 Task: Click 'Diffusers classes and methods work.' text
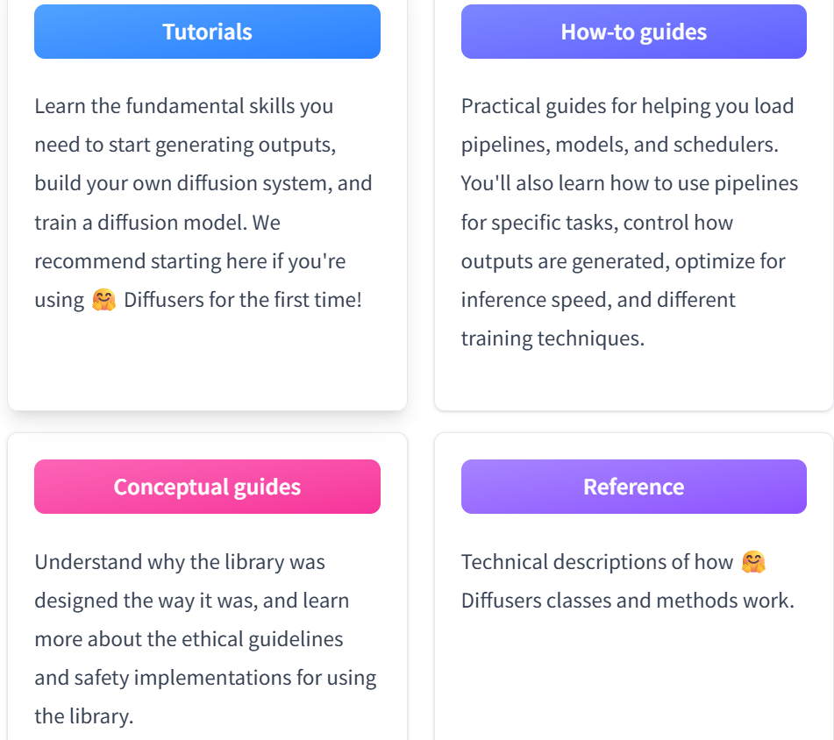pos(628,601)
